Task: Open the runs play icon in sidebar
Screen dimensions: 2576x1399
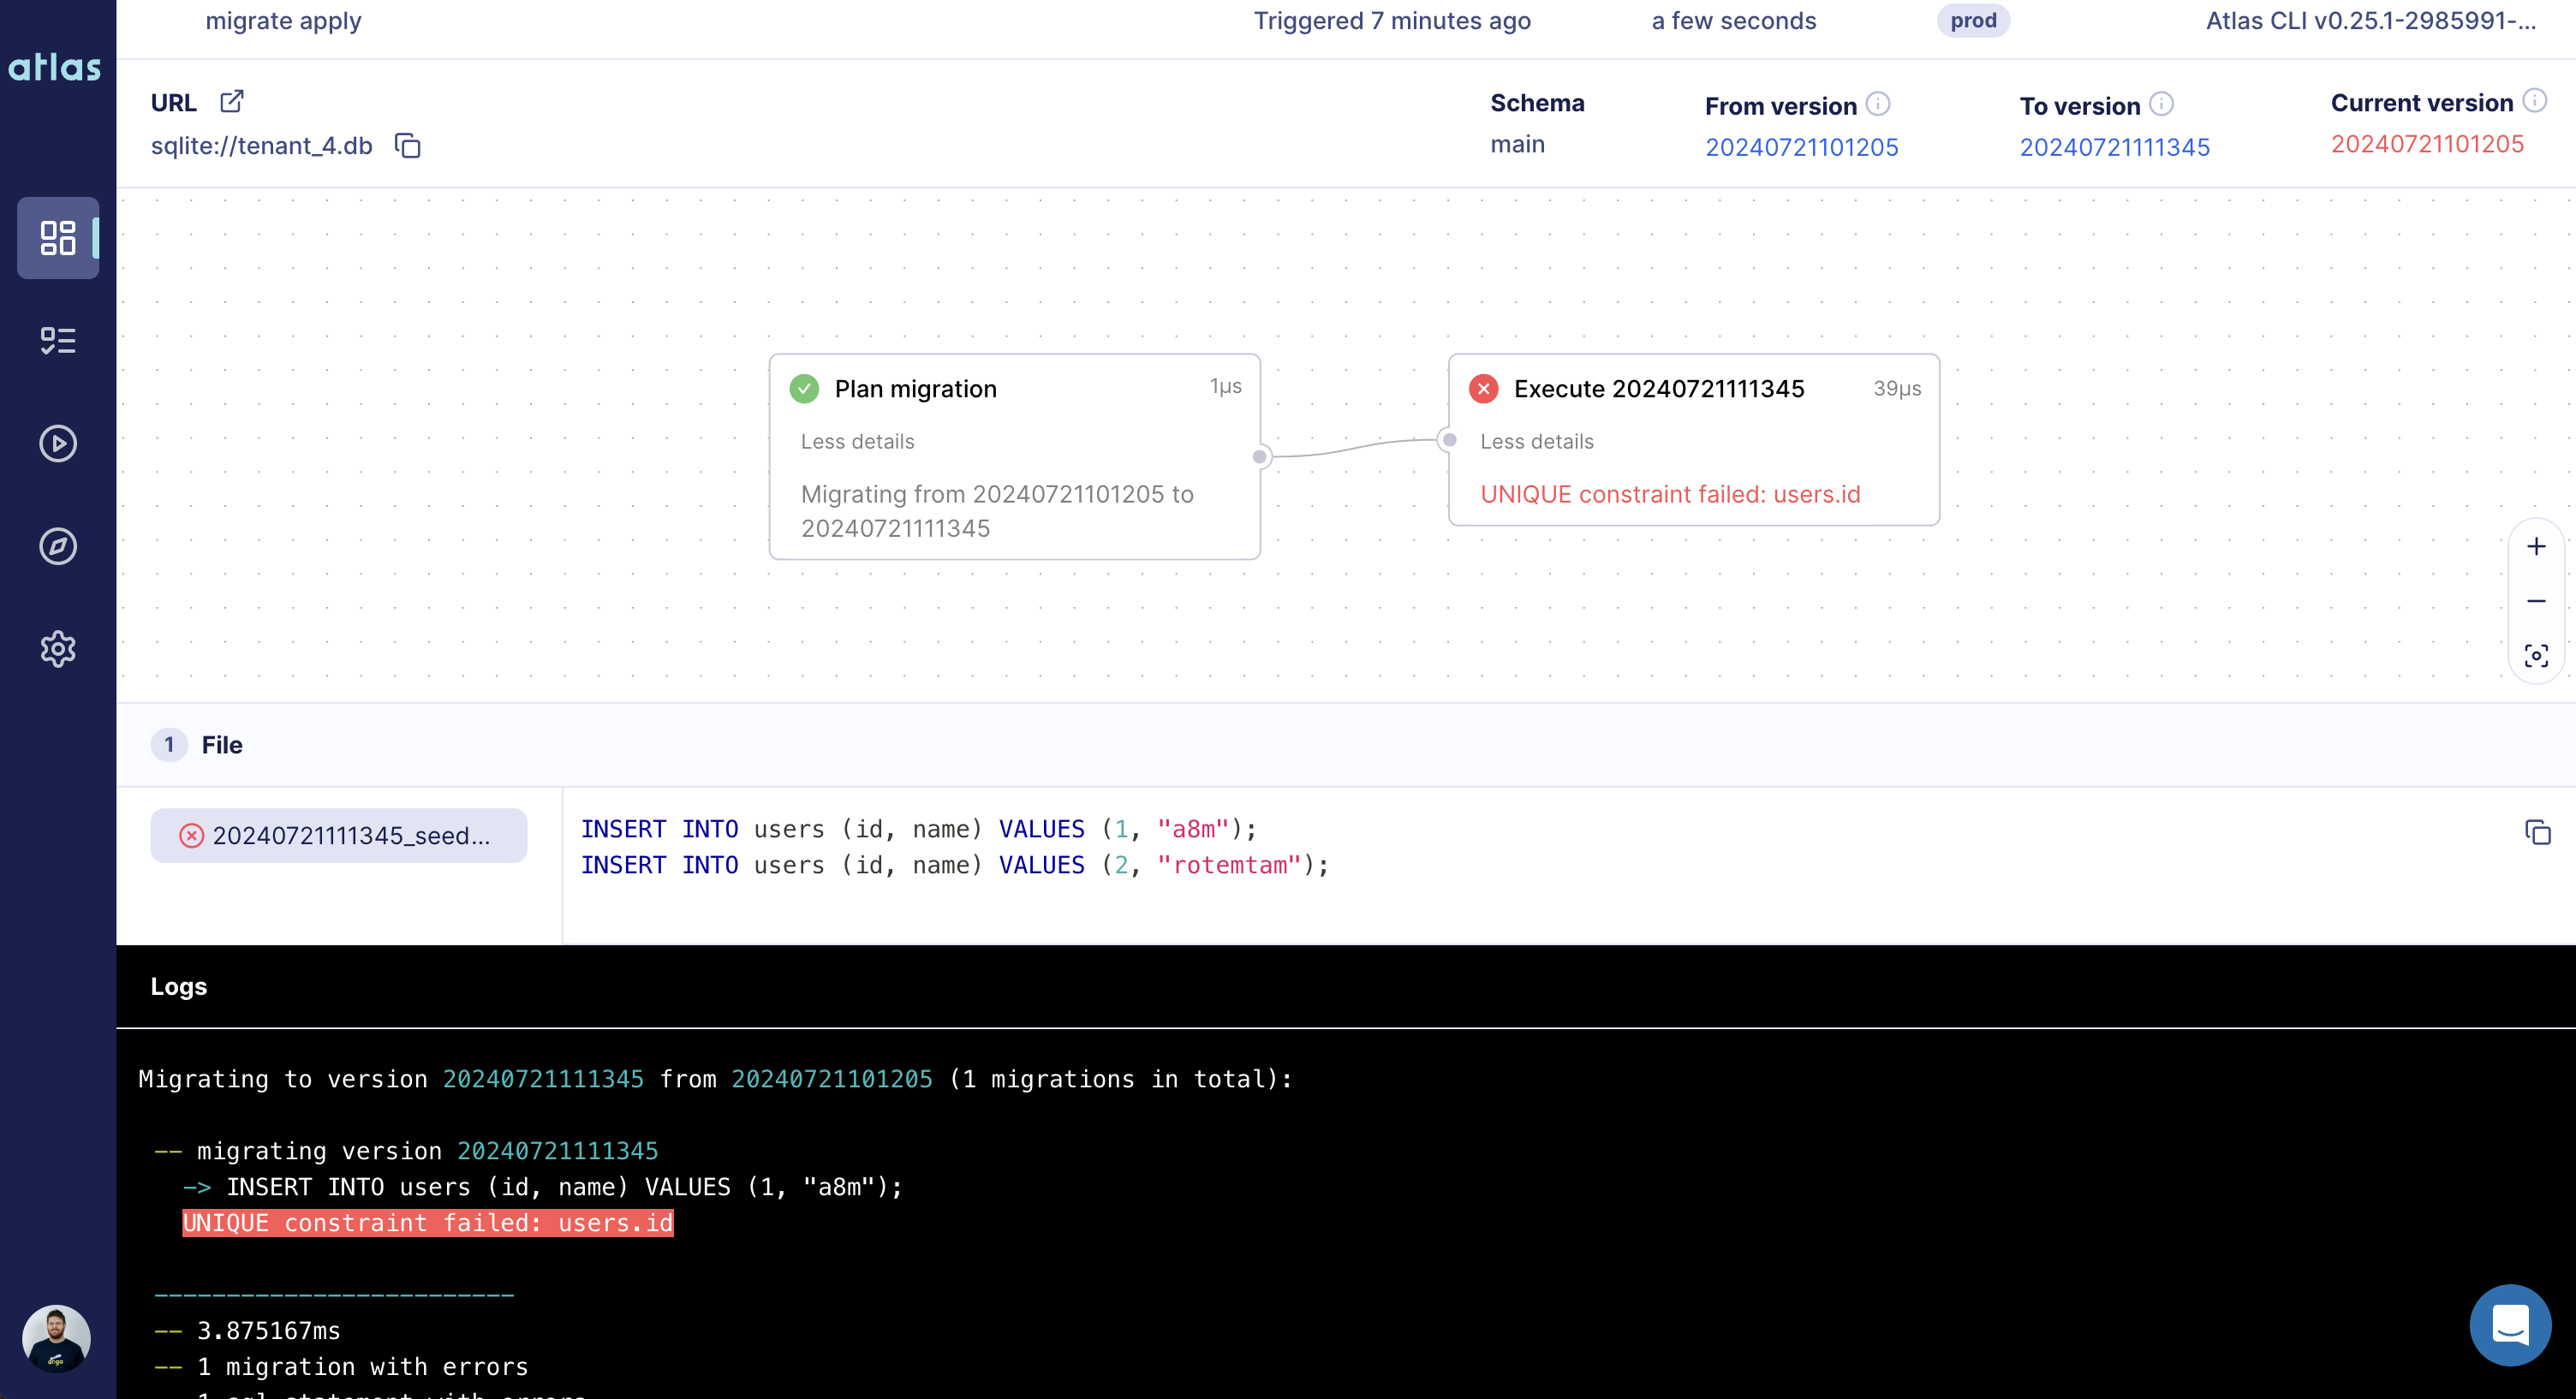Action: click(57, 444)
